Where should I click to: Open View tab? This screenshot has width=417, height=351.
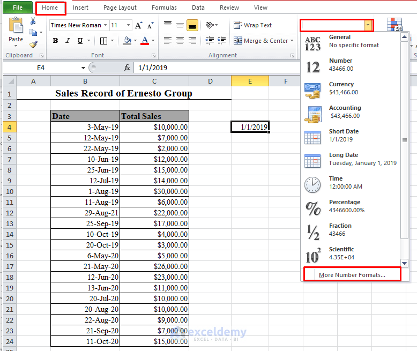(260, 8)
